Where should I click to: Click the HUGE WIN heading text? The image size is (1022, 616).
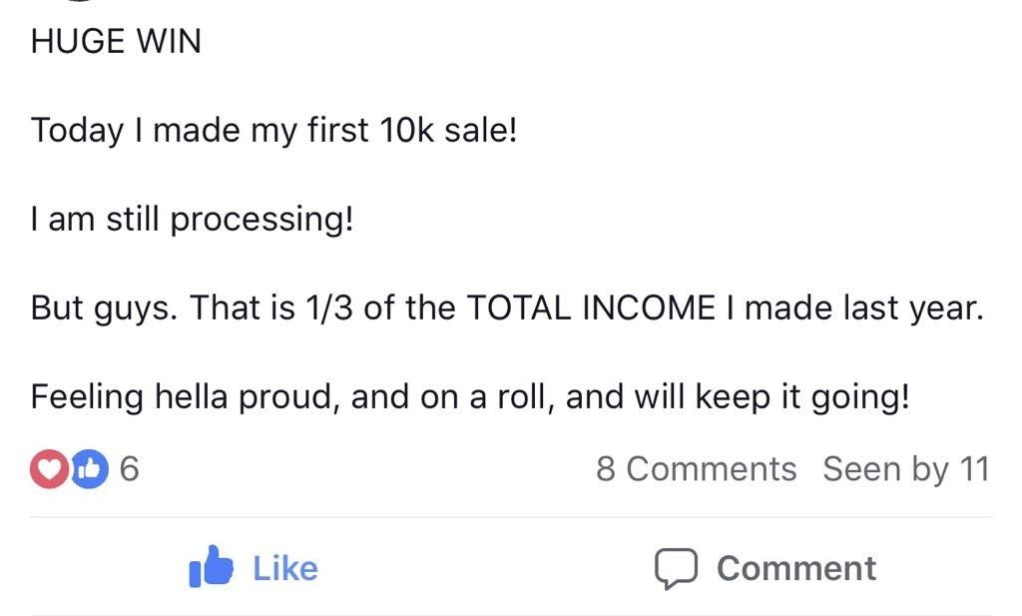[x=116, y=42]
